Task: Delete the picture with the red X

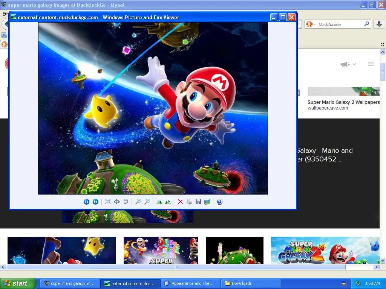Action: point(180,202)
